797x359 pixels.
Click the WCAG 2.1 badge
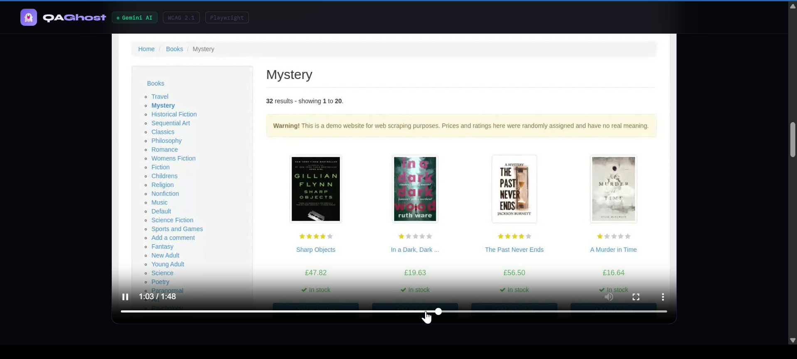click(x=181, y=17)
